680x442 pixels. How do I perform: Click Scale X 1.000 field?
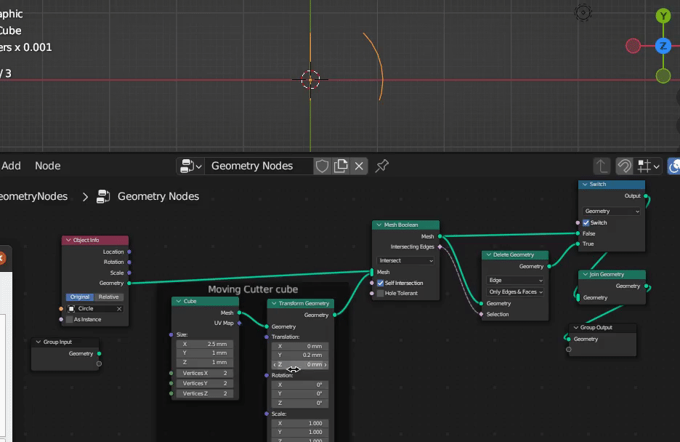click(299, 423)
